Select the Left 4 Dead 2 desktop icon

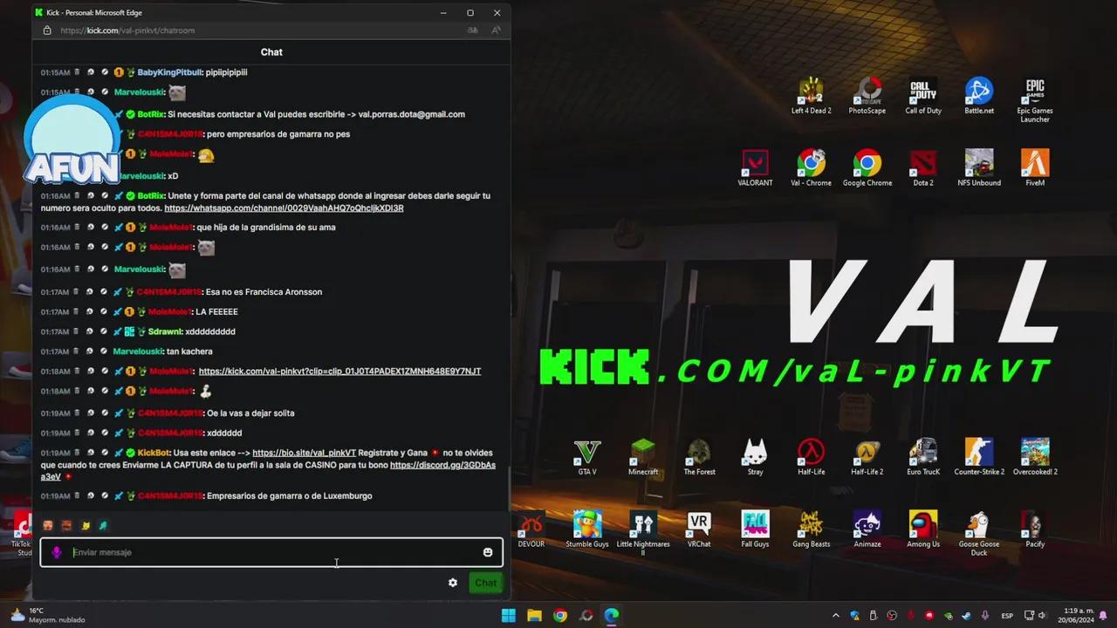pyautogui.click(x=812, y=96)
